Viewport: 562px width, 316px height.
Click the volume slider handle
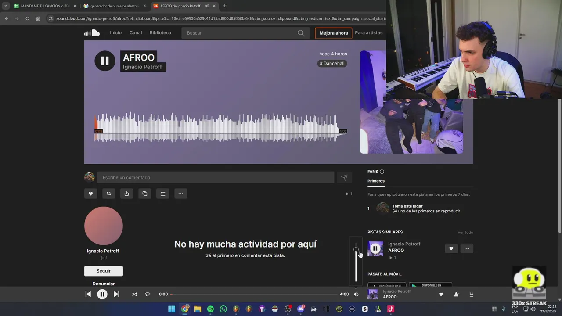coord(356,249)
